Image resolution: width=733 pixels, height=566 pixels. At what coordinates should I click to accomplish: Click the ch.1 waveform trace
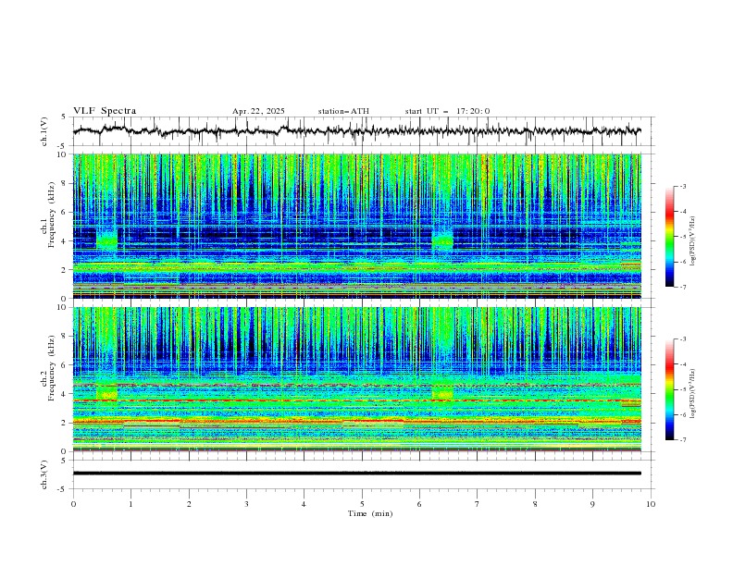[x=356, y=131]
